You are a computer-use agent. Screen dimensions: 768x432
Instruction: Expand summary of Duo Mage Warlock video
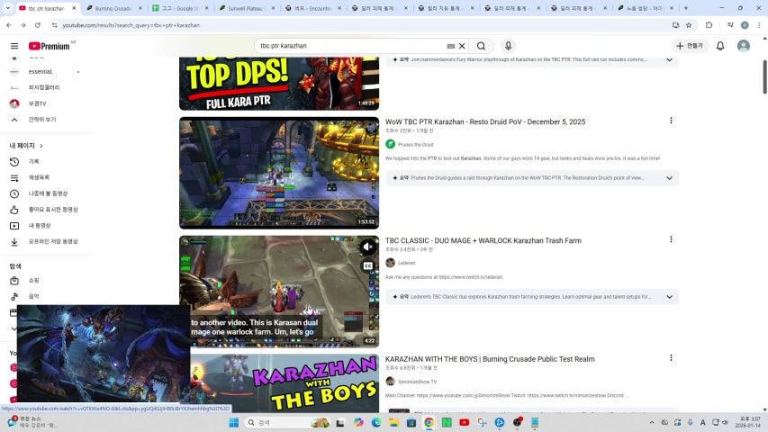click(x=669, y=297)
